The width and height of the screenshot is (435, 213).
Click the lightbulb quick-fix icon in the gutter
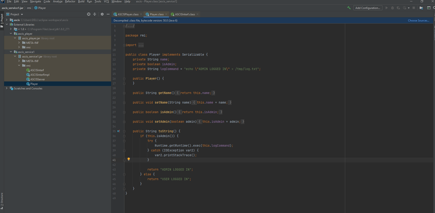point(129,159)
